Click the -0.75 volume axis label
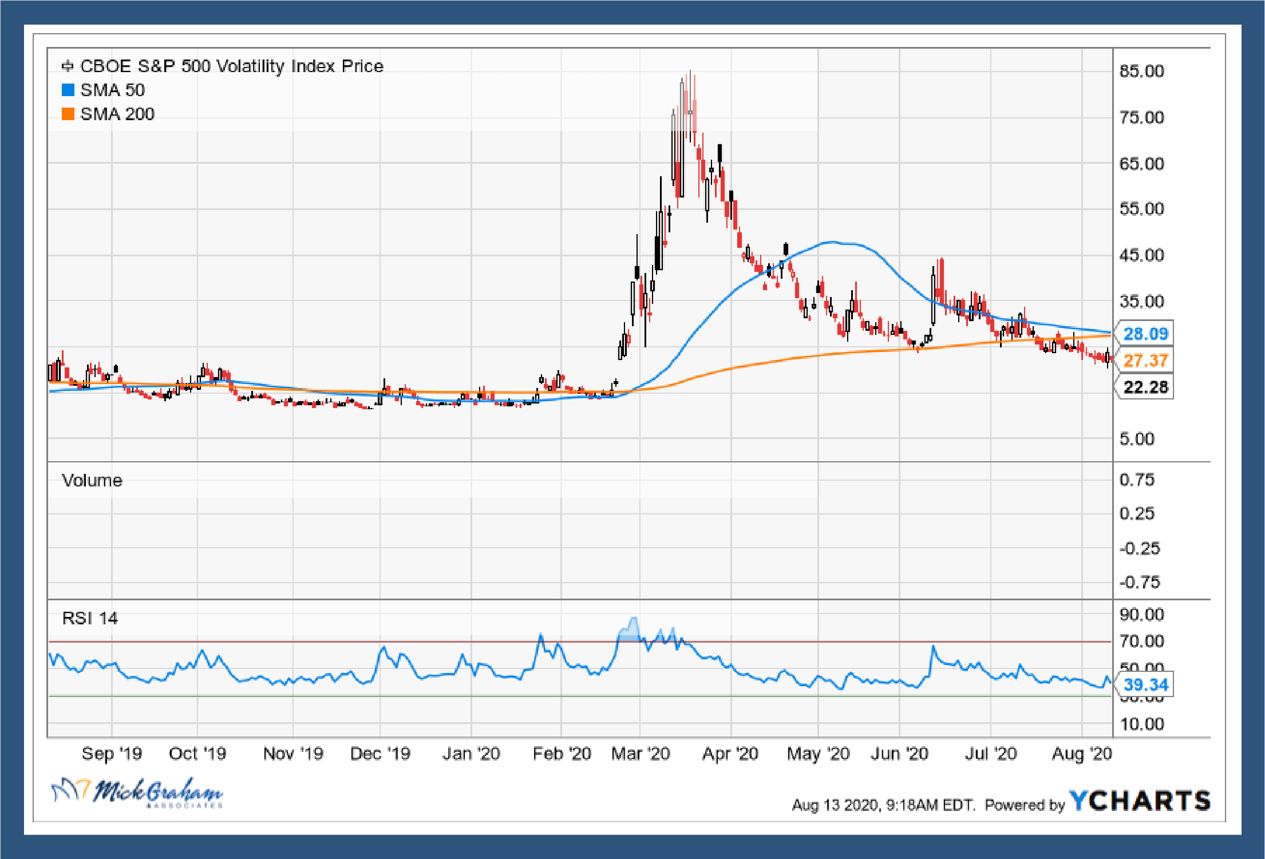The width and height of the screenshot is (1265, 859). pos(1140,582)
